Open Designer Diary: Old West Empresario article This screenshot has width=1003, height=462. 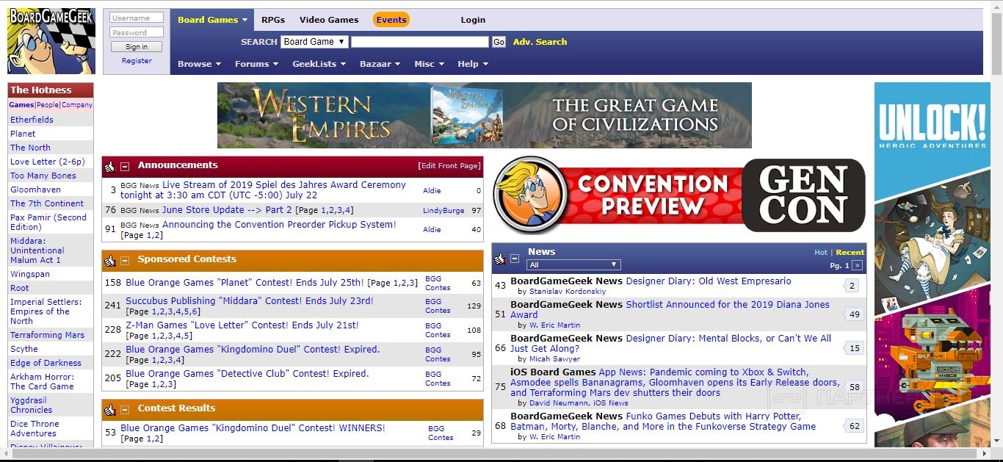(709, 281)
